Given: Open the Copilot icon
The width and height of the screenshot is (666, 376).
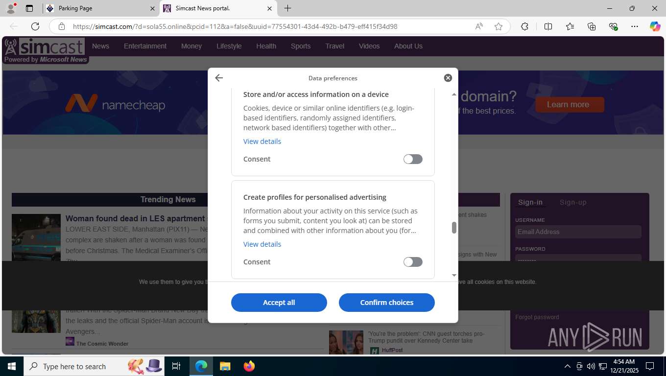Looking at the screenshot, I should tap(655, 26).
